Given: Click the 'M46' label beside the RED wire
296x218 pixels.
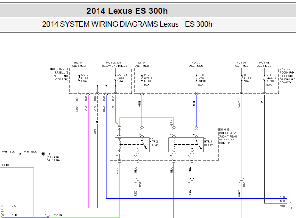Looking at the screenshot, I should tap(140, 184).
